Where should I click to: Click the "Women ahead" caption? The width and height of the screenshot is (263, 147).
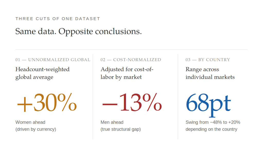[30, 122]
